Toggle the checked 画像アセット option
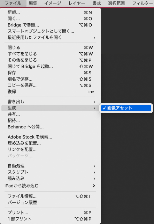Viewport: 154px width, 224px height. click(126, 108)
